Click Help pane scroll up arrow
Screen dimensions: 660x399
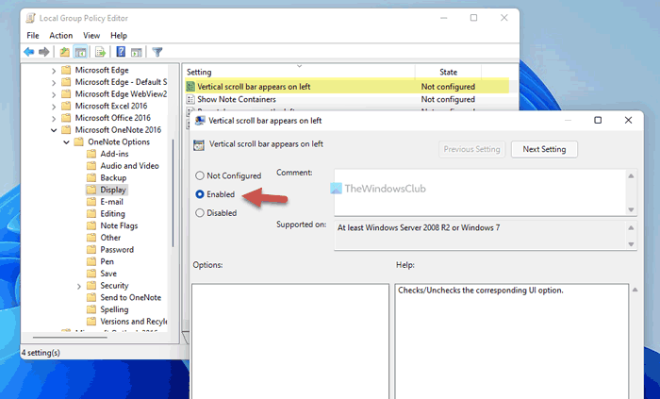(x=635, y=290)
